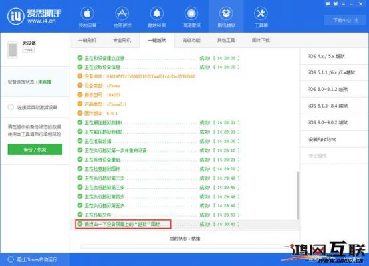Open the 高清壁纸 wallpaper icon

[x=191, y=17]
